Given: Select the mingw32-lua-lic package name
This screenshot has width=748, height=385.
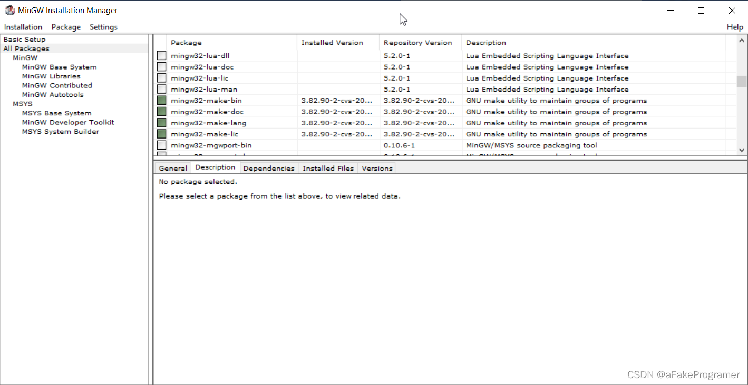Looking at the screenshot, I should (199, 78).
